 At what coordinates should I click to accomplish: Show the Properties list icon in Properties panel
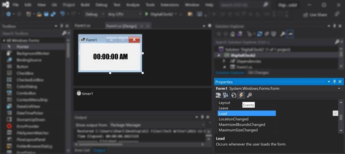click(234, 95)
